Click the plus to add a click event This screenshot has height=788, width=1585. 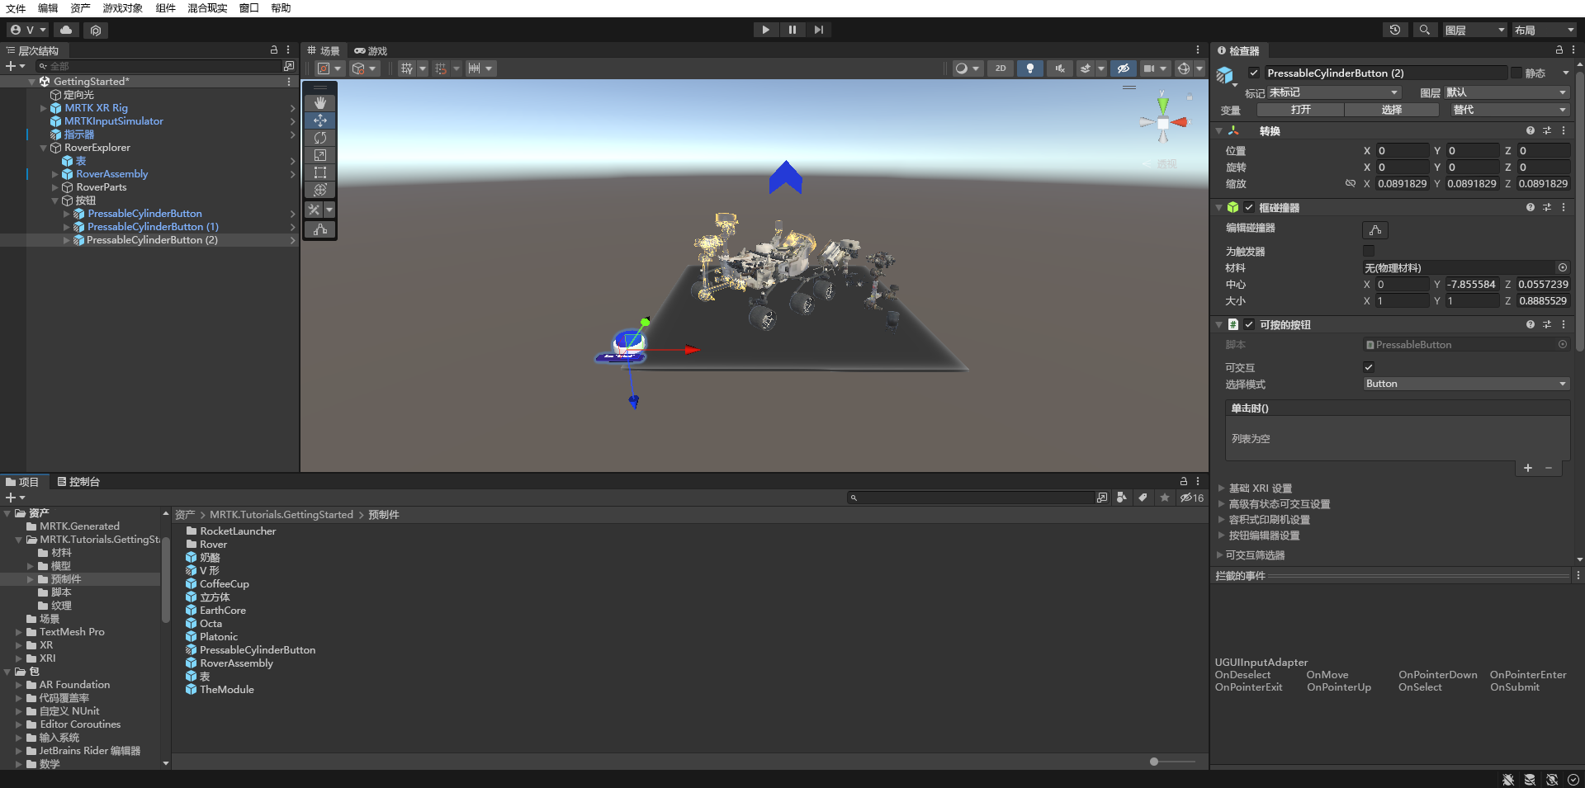1527,468
